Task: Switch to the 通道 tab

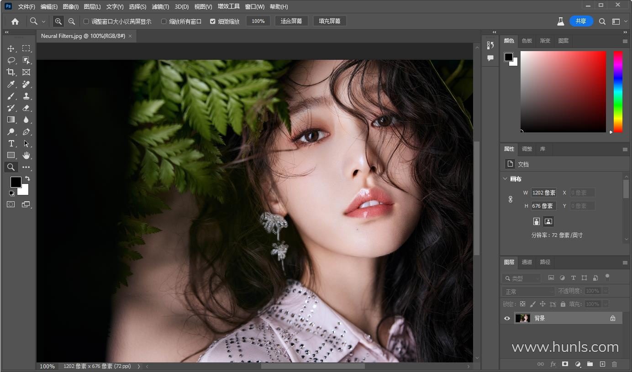Action: [527, 262]
